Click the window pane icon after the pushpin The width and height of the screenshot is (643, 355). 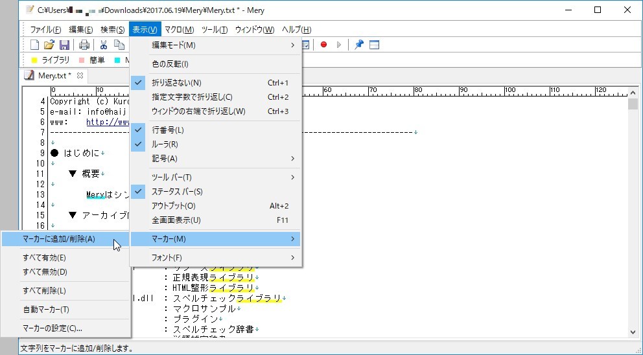point(374,45)
